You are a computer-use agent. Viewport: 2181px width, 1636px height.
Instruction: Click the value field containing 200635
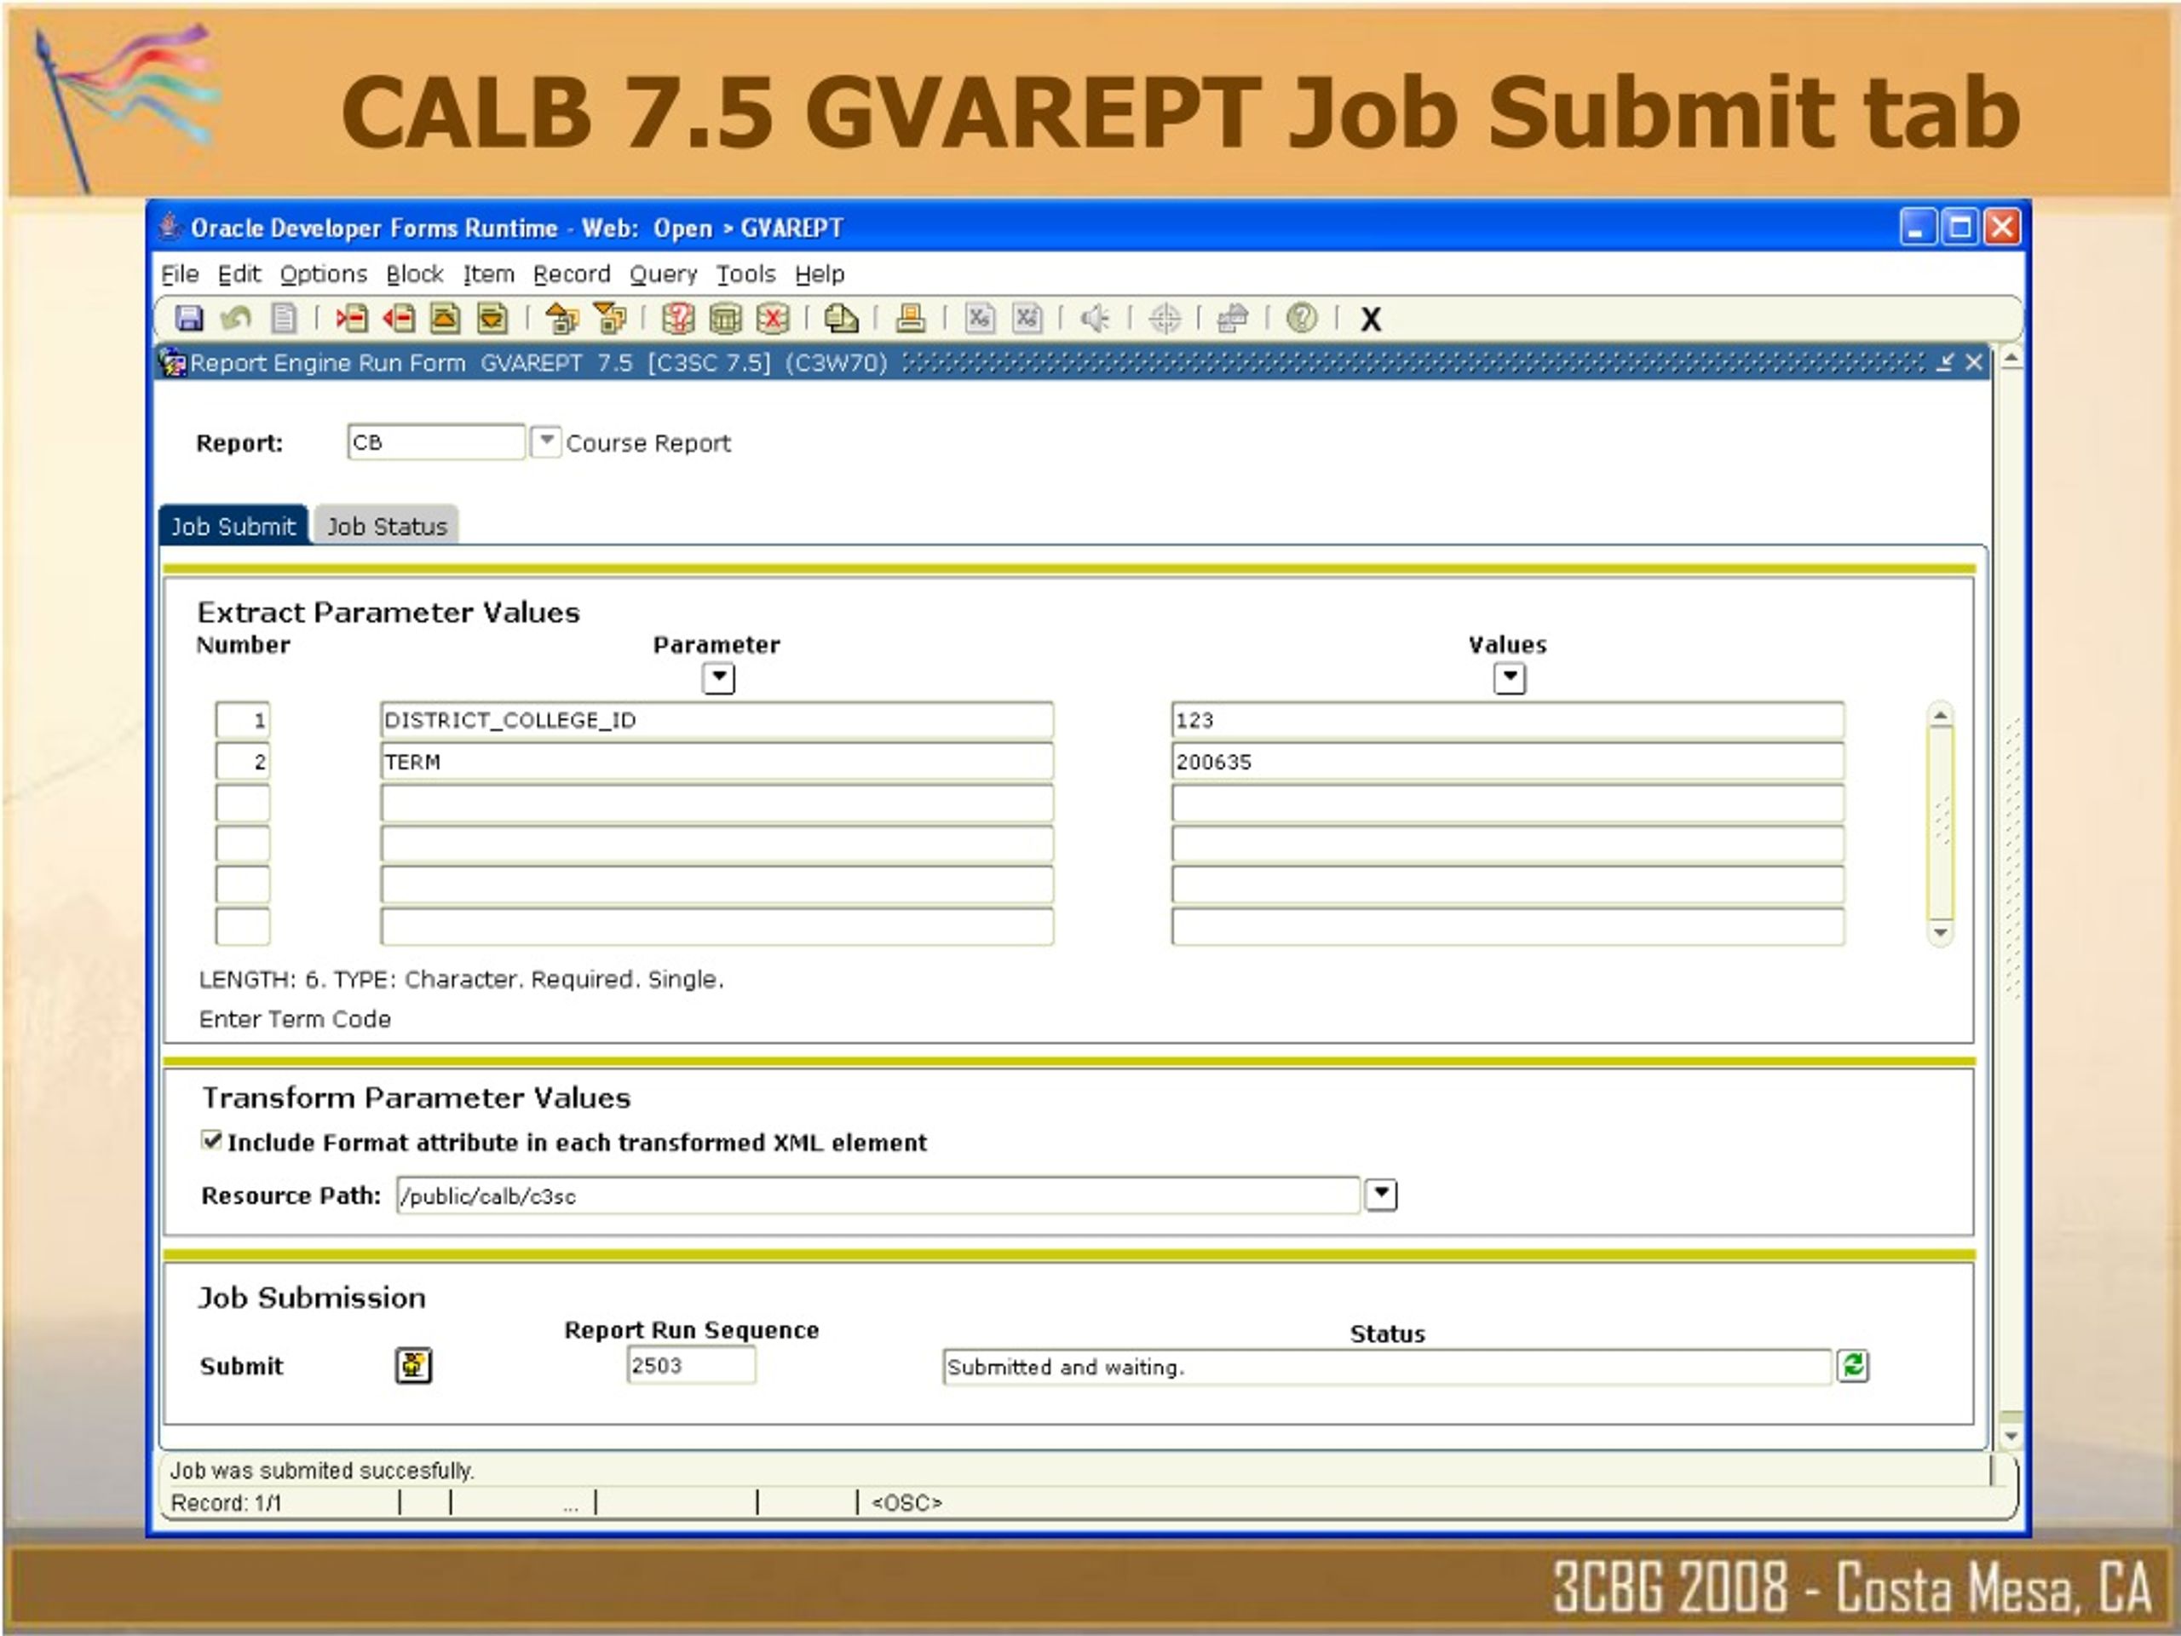1508,761
